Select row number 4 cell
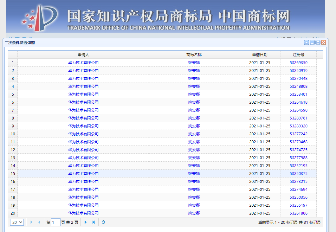Viewport: 336px width, 232px height. click(x=13, y=86)
